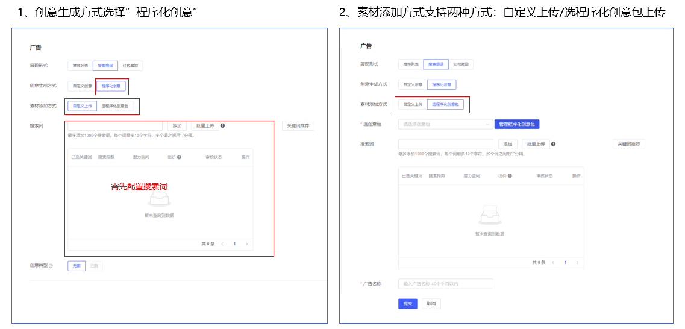Select 推荐列表 in right panel 展现形式
685x329 pixels.
click(410, 64)
